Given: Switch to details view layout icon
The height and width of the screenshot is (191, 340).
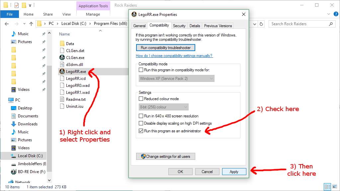Looking at the screenshot, I should (327, 187).
